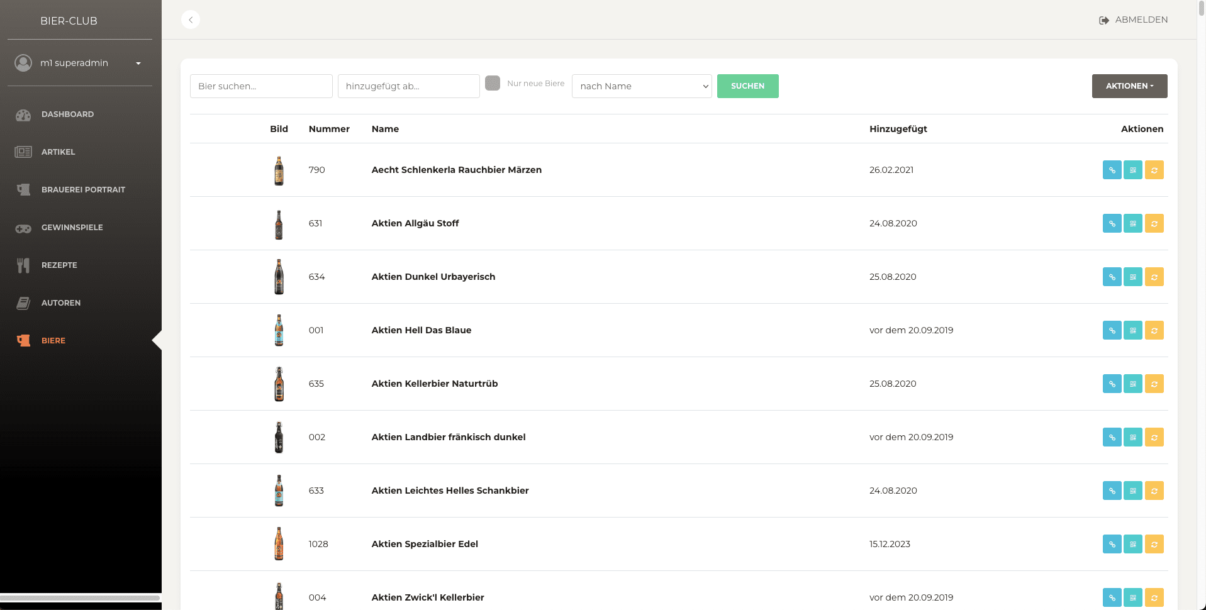This screenshot has width=1206, height=610.
Task: Open the 'nach Name' sort dropdown
Action: tap(641, 86)
